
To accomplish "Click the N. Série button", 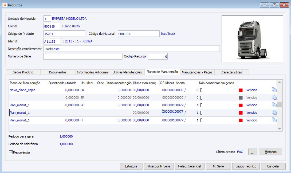I will [218, 166].
